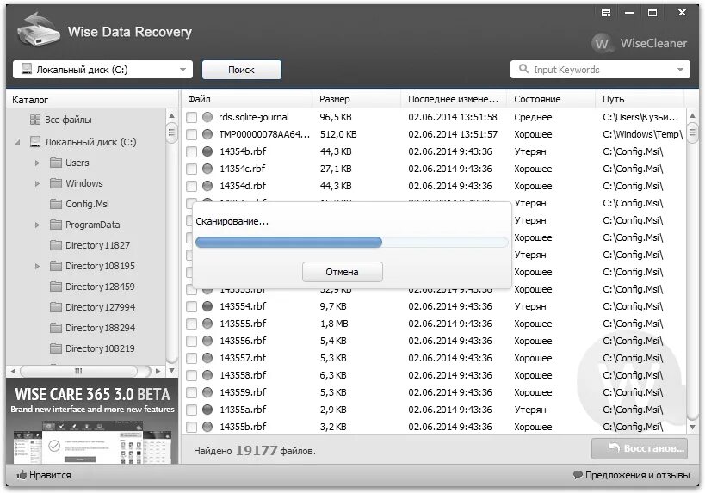This screenshot has width=705, height=493.
Task: Sort by Последнее изменение column header
Action: point(455,99)
